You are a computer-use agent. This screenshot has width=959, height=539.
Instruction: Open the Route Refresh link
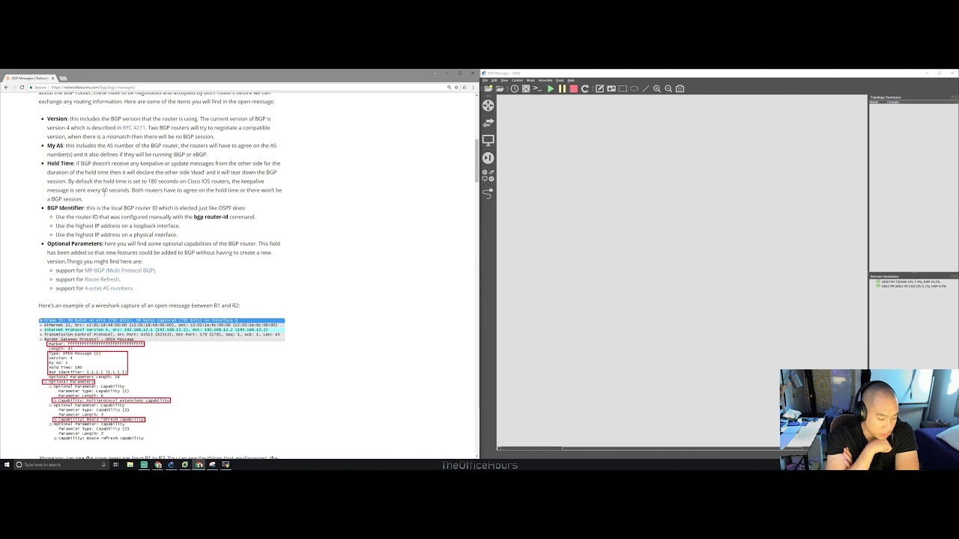point(102,279)
